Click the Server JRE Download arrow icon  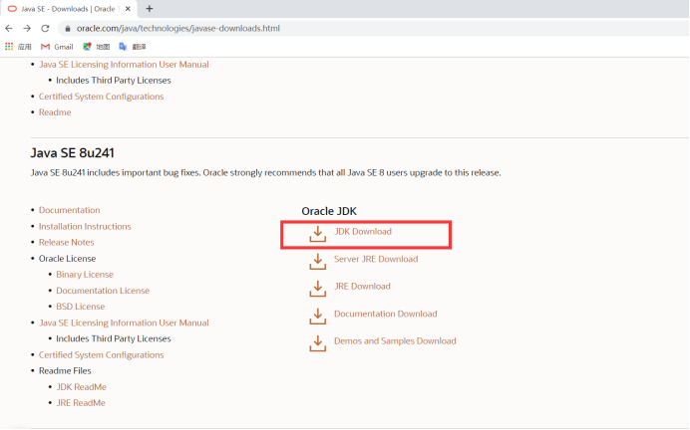[x=318, y=262]
